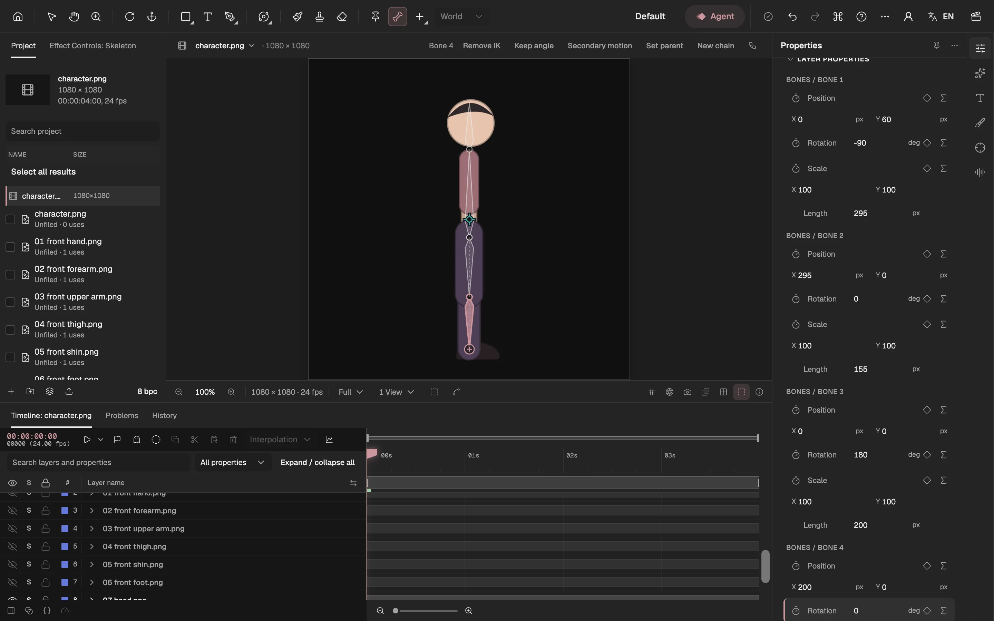Check the box next to 01 front hand.png
Viewport: 994px width, 621px height.
(x=10, y=247)
